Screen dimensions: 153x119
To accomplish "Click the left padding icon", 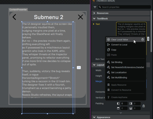I will tap(118, 103).
